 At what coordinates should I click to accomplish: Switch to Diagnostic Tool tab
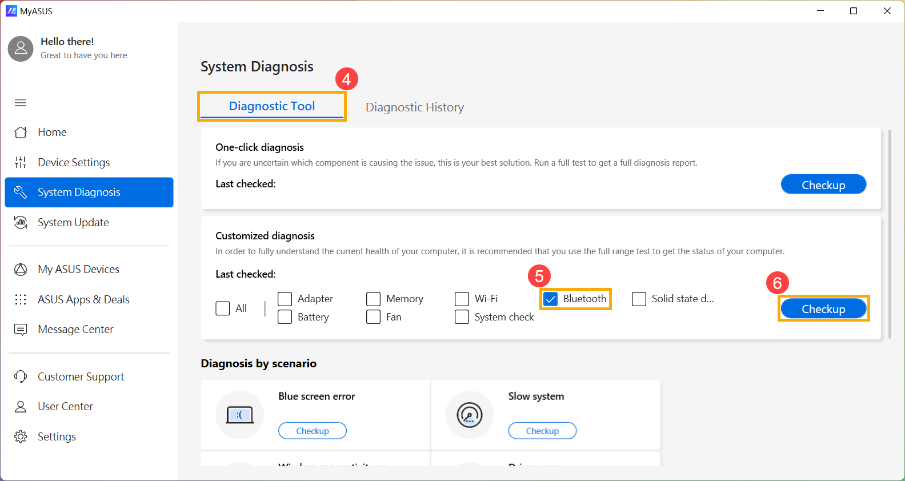coord(272,106)
